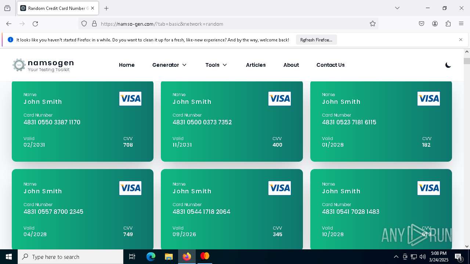Open volume control in system tray
Image resolution: width=470 pixels, height=264 pixels.
pyautogui.click(x=423, y=257)
